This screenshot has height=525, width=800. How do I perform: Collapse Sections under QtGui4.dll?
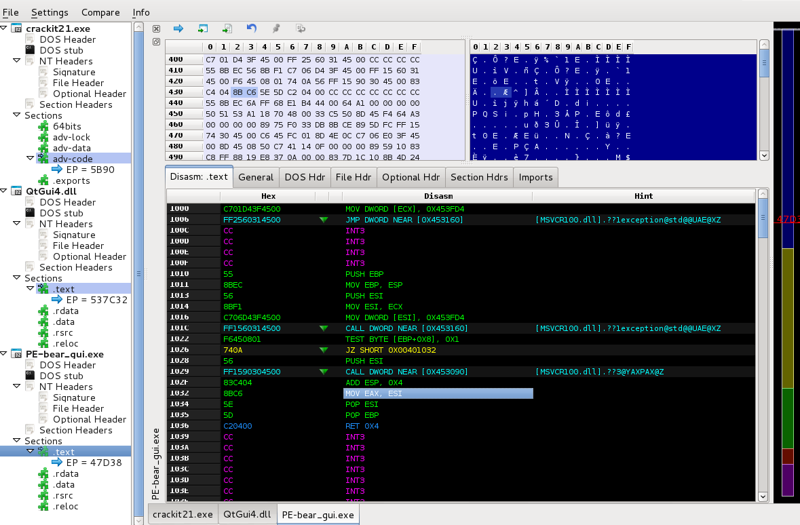pyautogui.click(x=16, y=277)
